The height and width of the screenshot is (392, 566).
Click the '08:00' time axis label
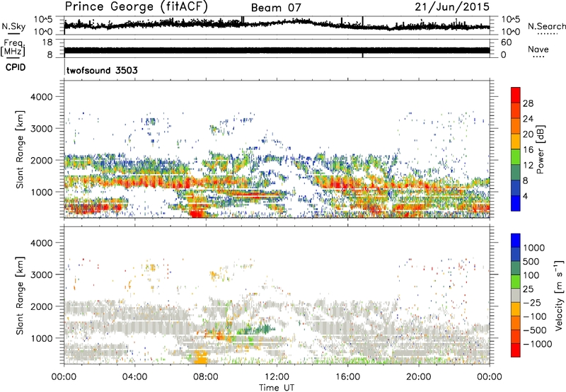tap(206, 377)
